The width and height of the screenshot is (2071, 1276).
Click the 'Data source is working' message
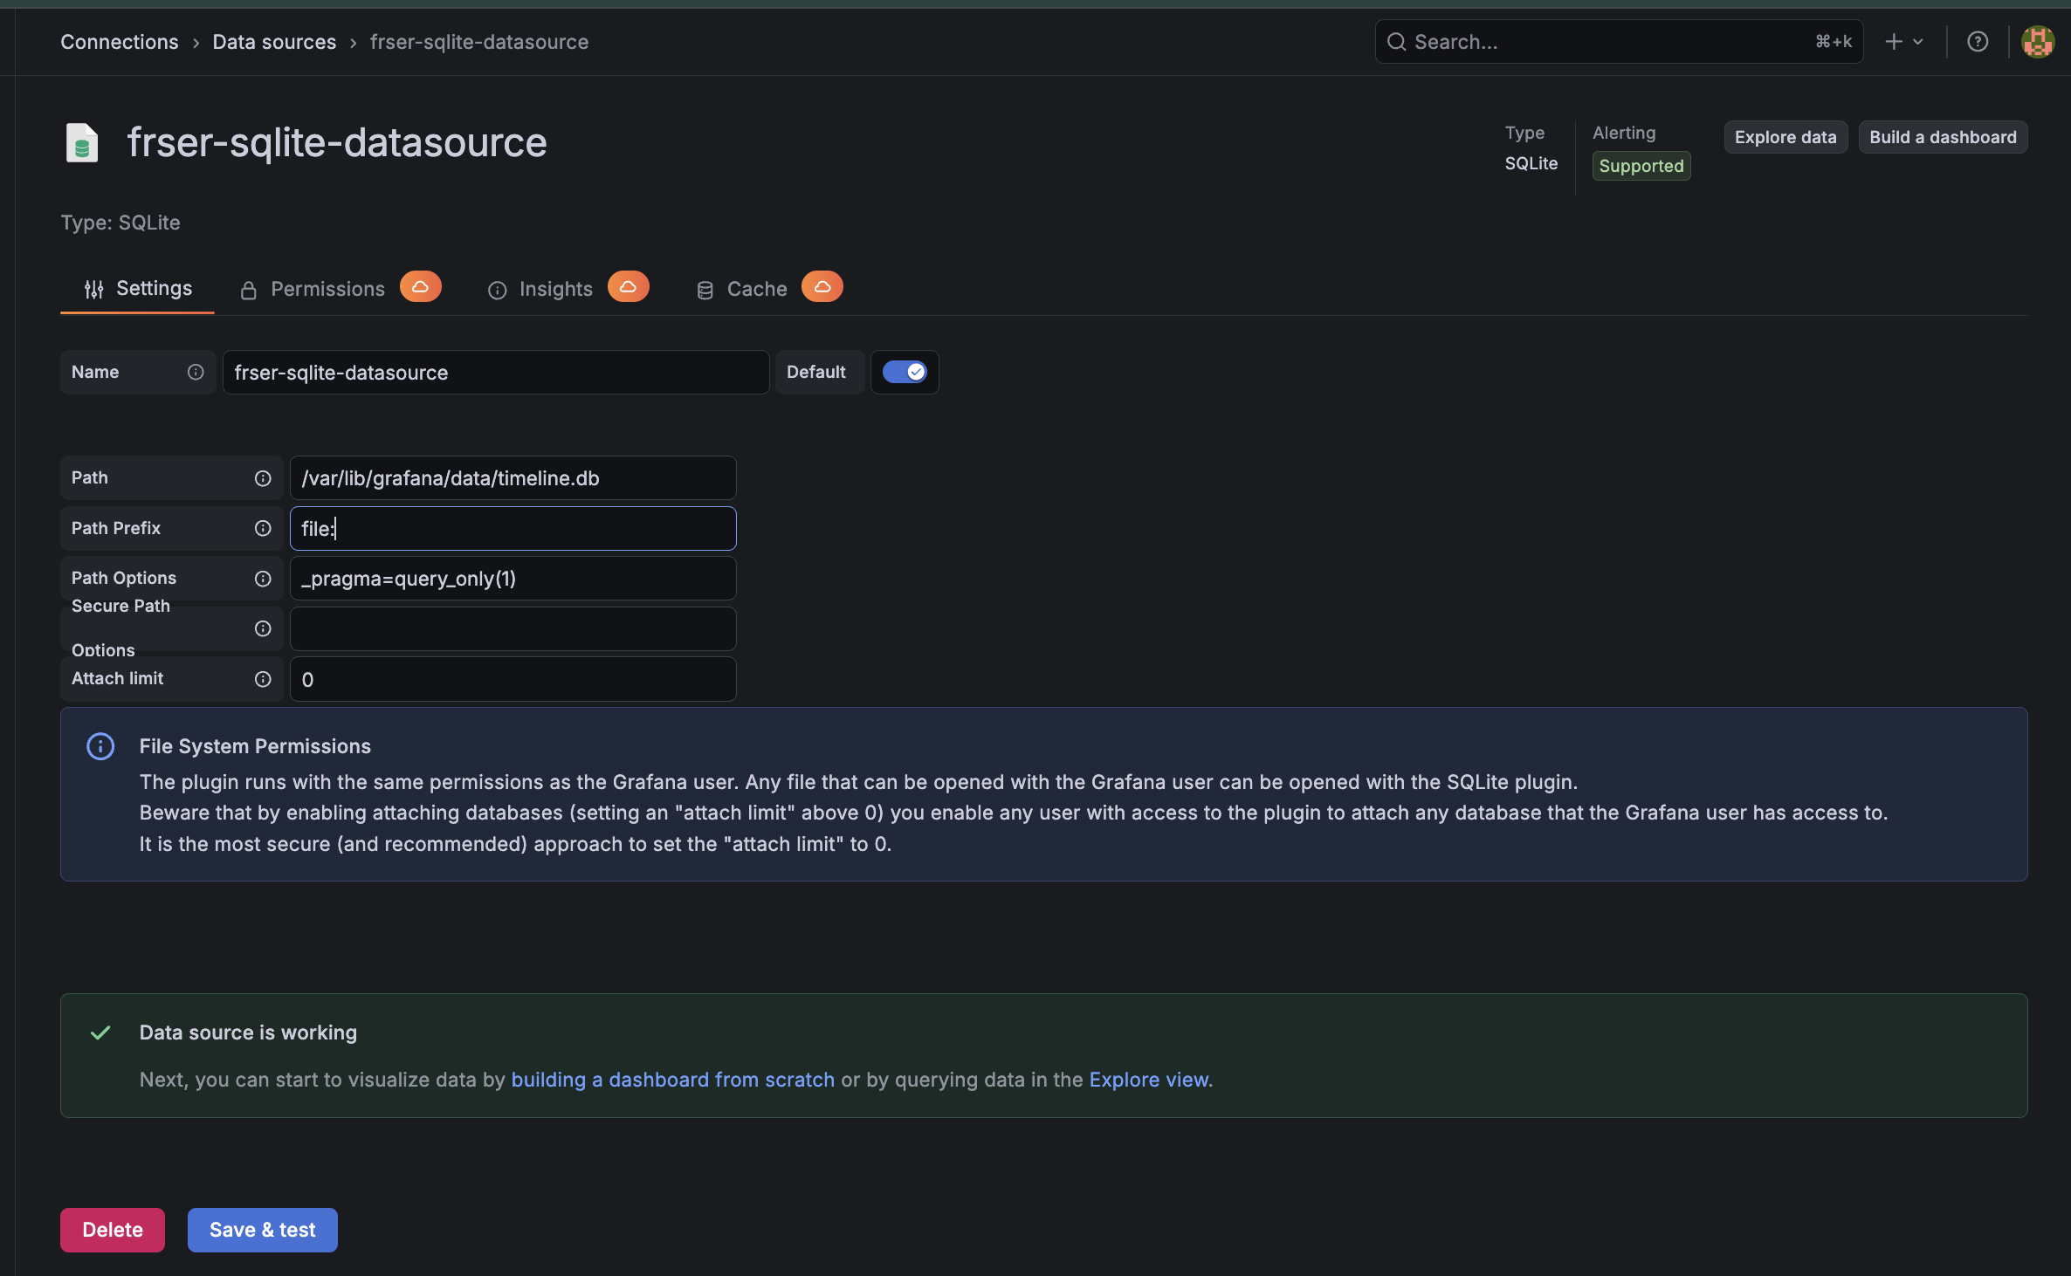(x=248, y=1033)
